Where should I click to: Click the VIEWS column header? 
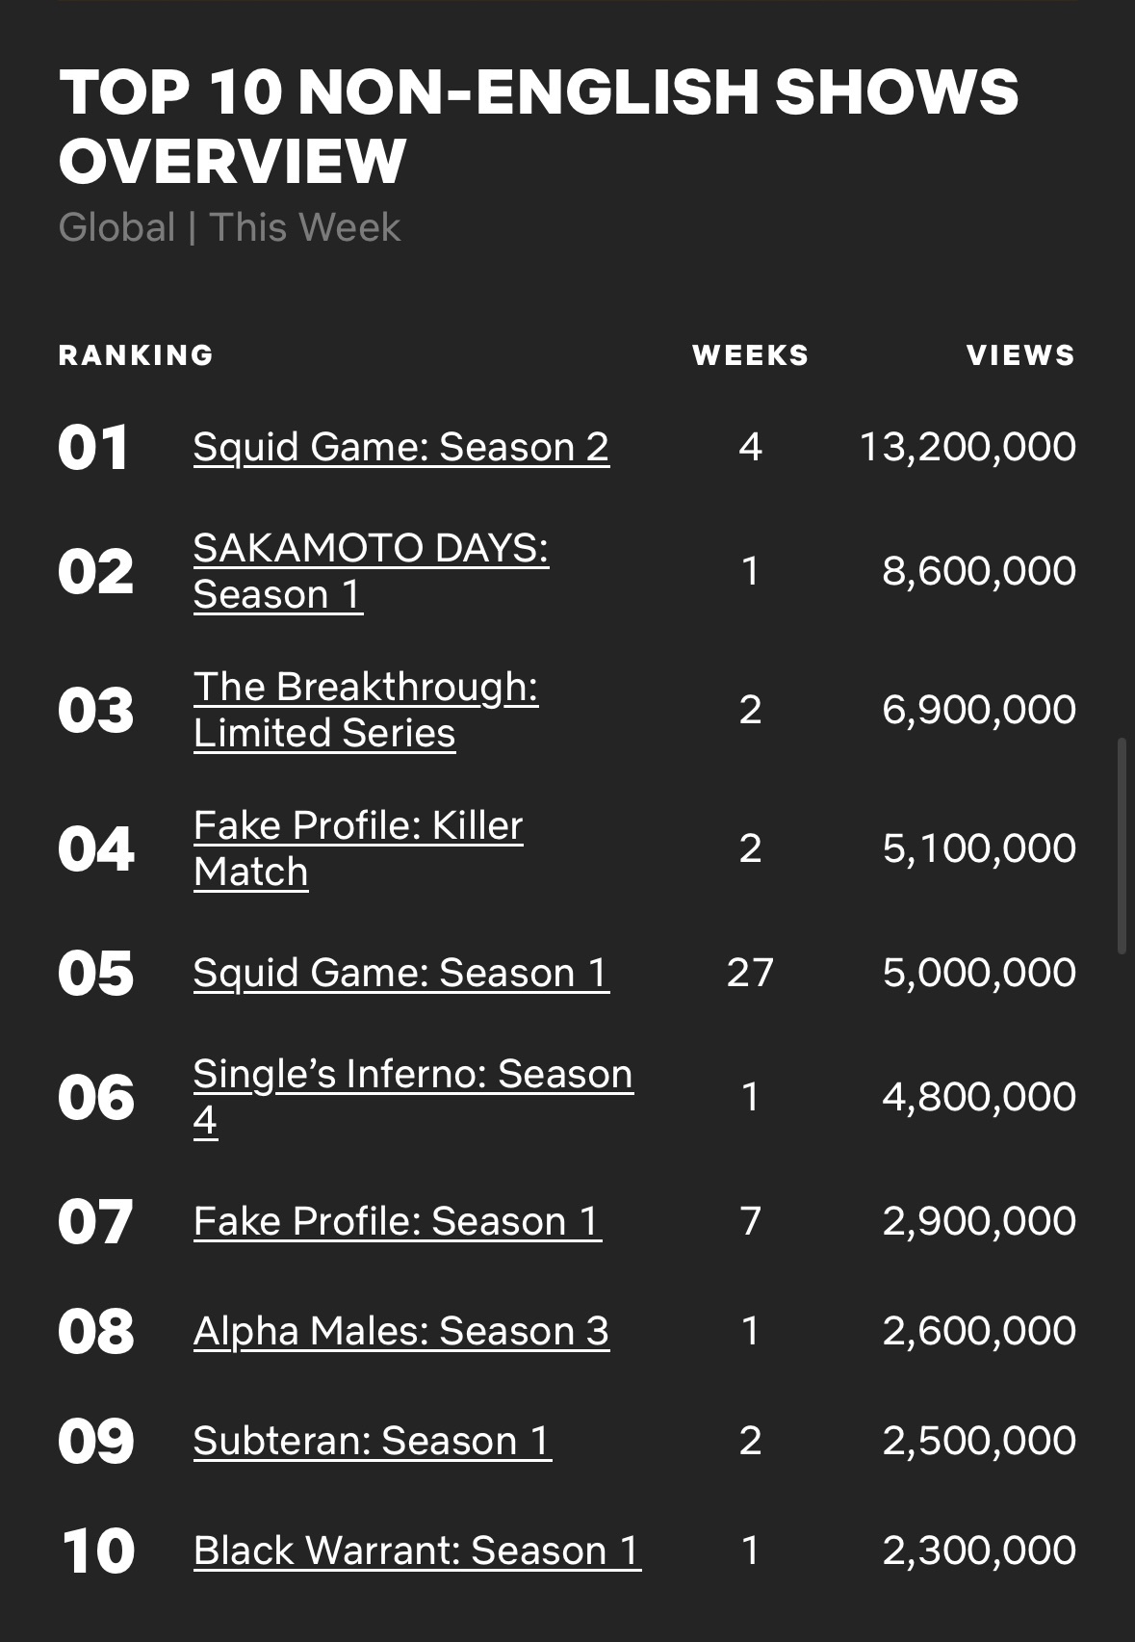coord(1021,355)
